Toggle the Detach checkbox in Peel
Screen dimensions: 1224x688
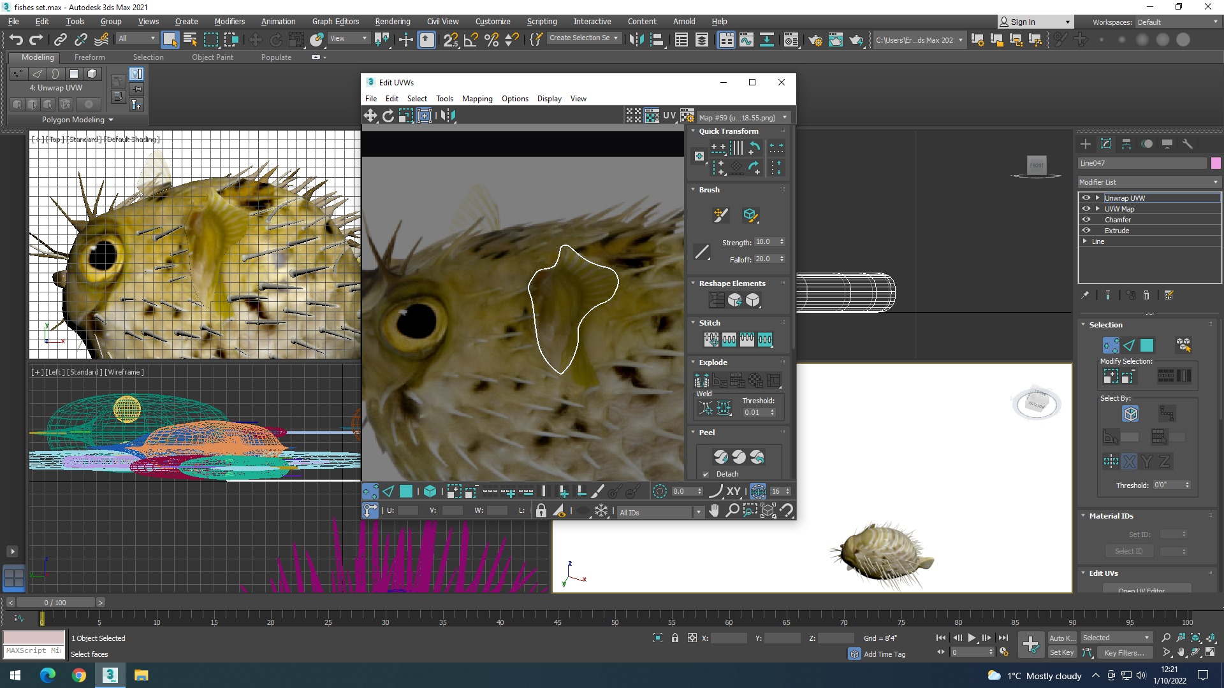706,474
